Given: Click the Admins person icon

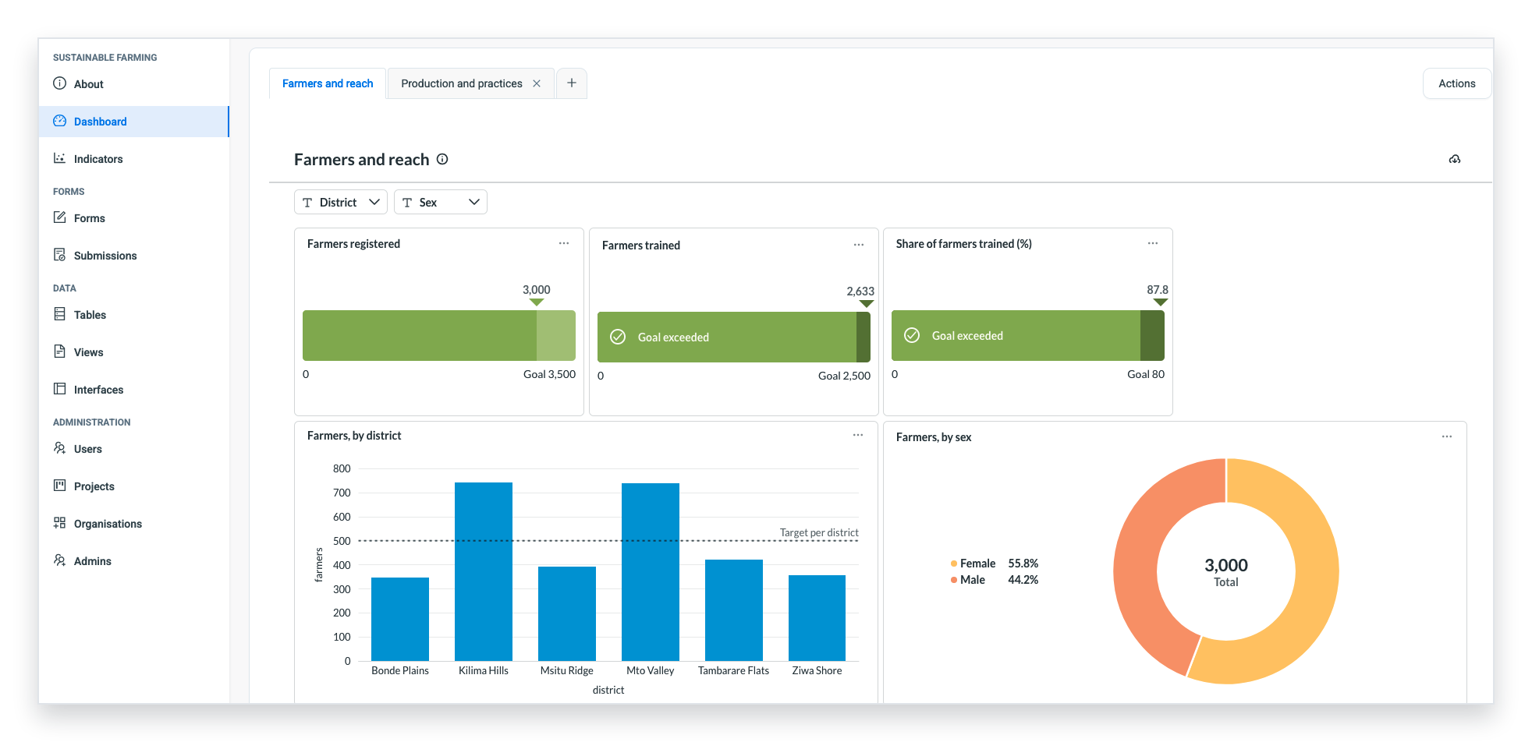Looking at the screenshot, I should 59,560.
